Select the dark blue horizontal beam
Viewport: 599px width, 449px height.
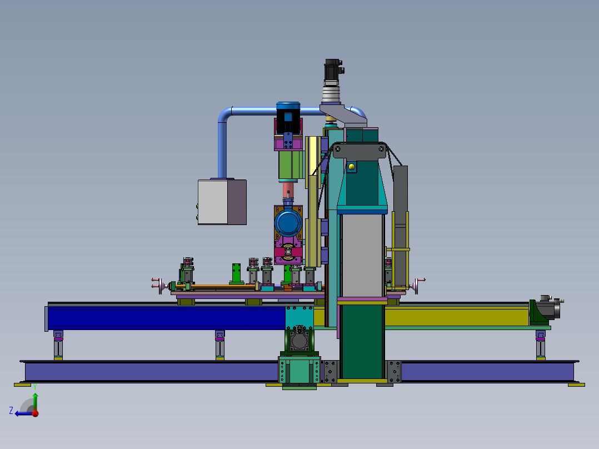[x=166, y=317]
